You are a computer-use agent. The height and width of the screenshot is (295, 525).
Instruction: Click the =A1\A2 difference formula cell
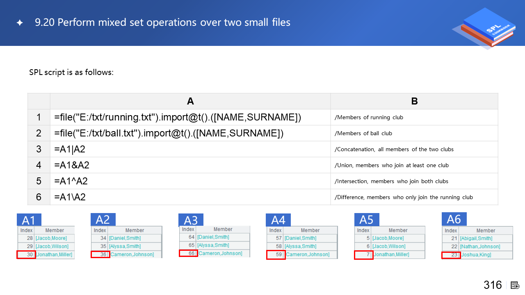click(x=190, y=197)
